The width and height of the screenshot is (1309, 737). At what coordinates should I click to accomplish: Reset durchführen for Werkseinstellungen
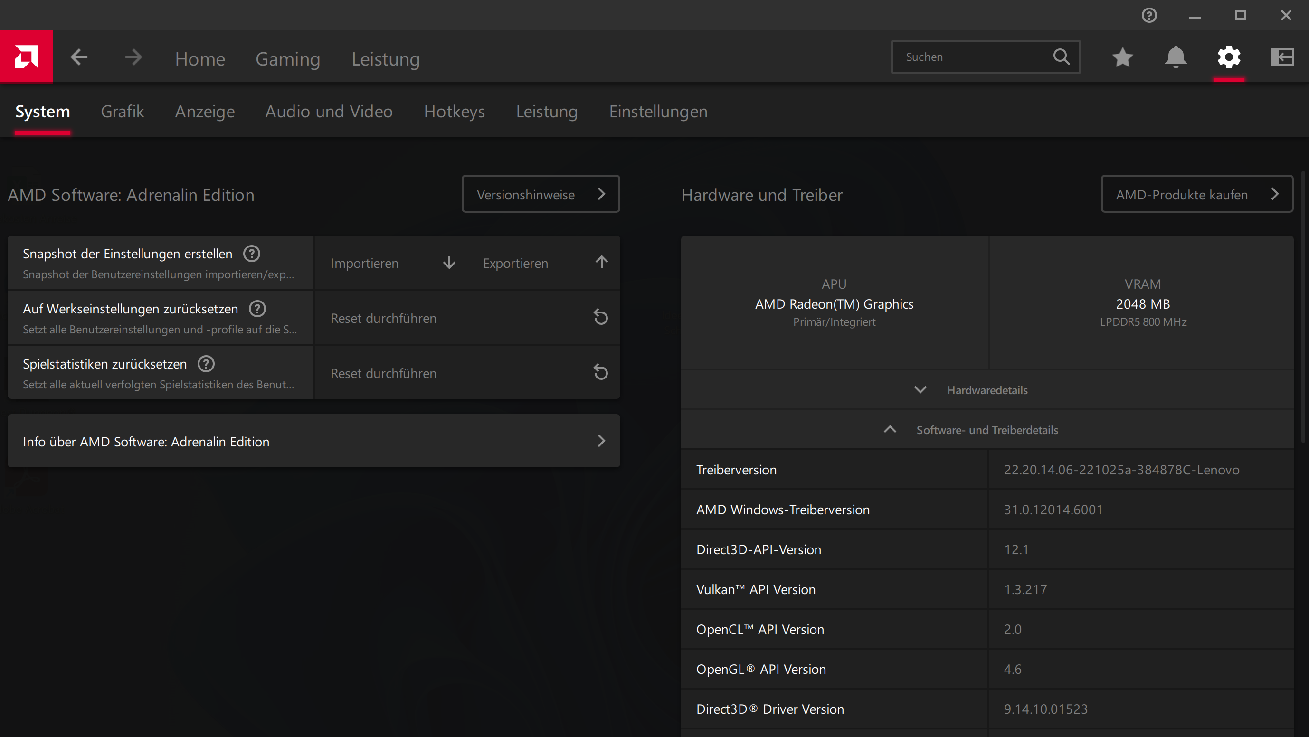click(467, 318)
